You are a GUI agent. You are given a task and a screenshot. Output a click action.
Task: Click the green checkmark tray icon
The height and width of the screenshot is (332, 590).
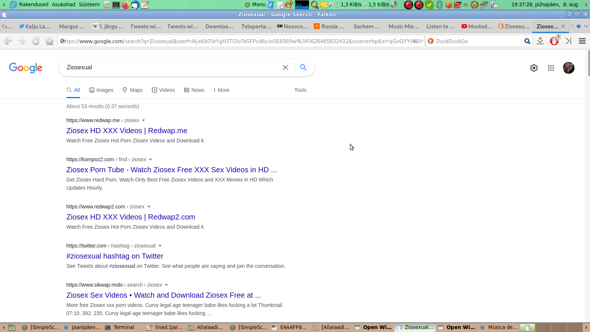pos(429,5)
